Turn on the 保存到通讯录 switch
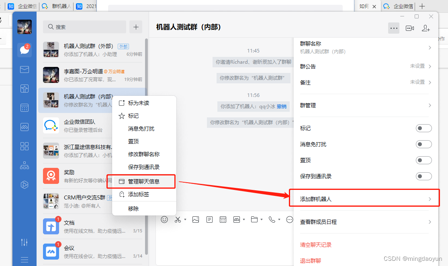 (423, 176)
